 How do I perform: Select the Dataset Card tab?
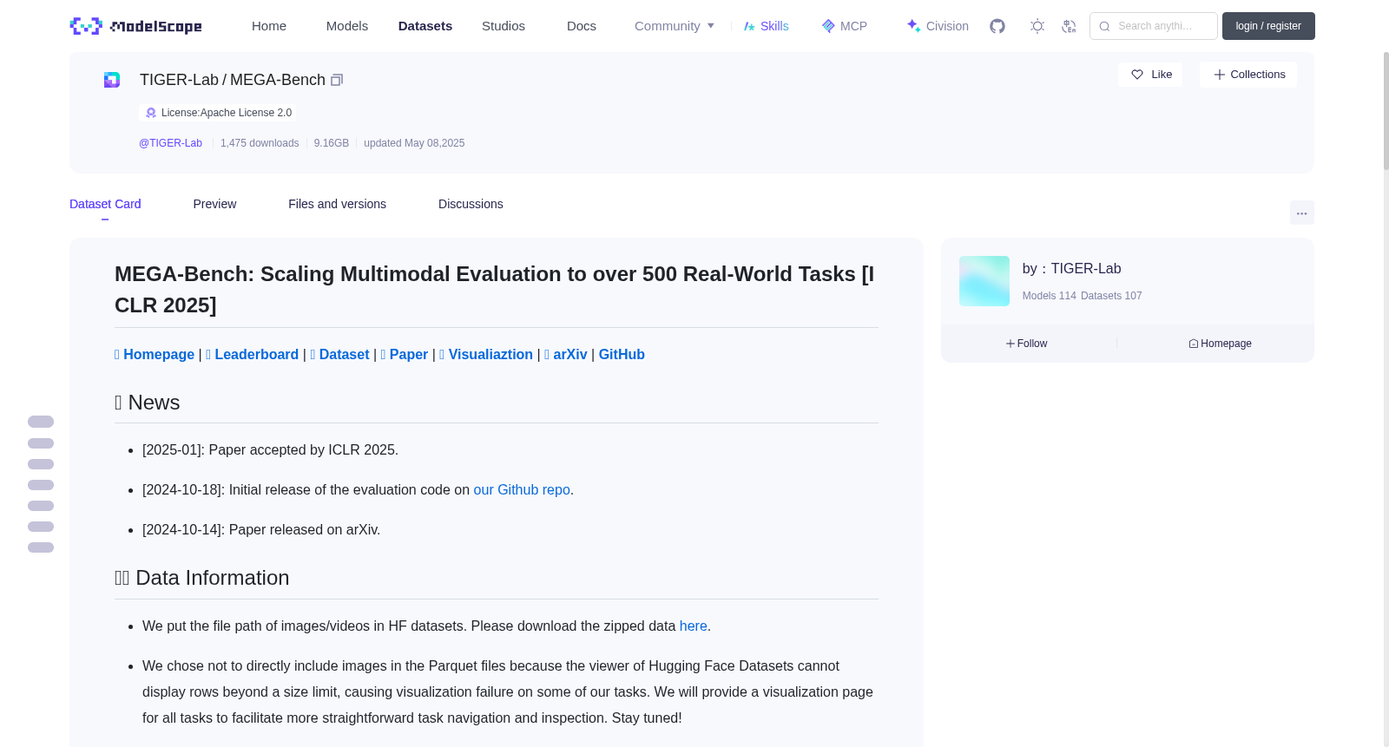105,204
